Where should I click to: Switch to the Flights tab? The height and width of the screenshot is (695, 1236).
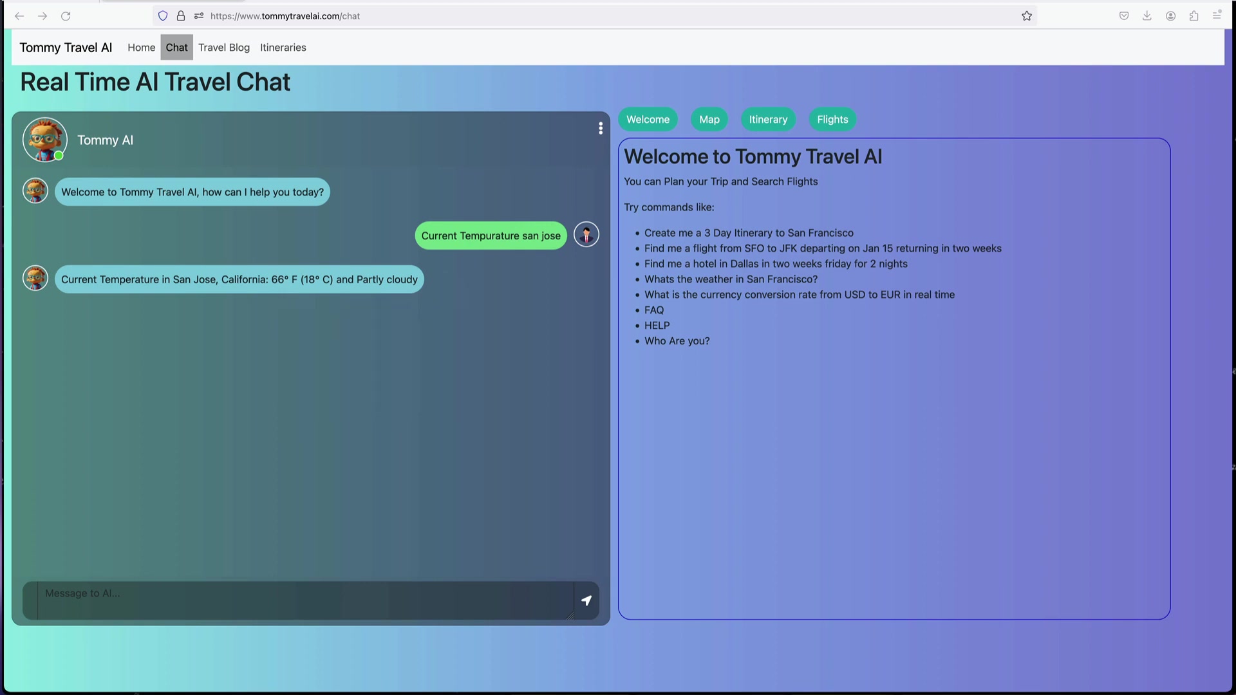833,120
